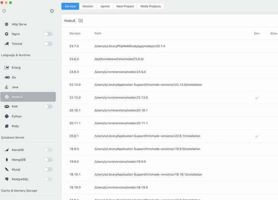This screenshot has width=278, height=200.
Task: Turn on the MariaDB switch
Action: point(48,150)
